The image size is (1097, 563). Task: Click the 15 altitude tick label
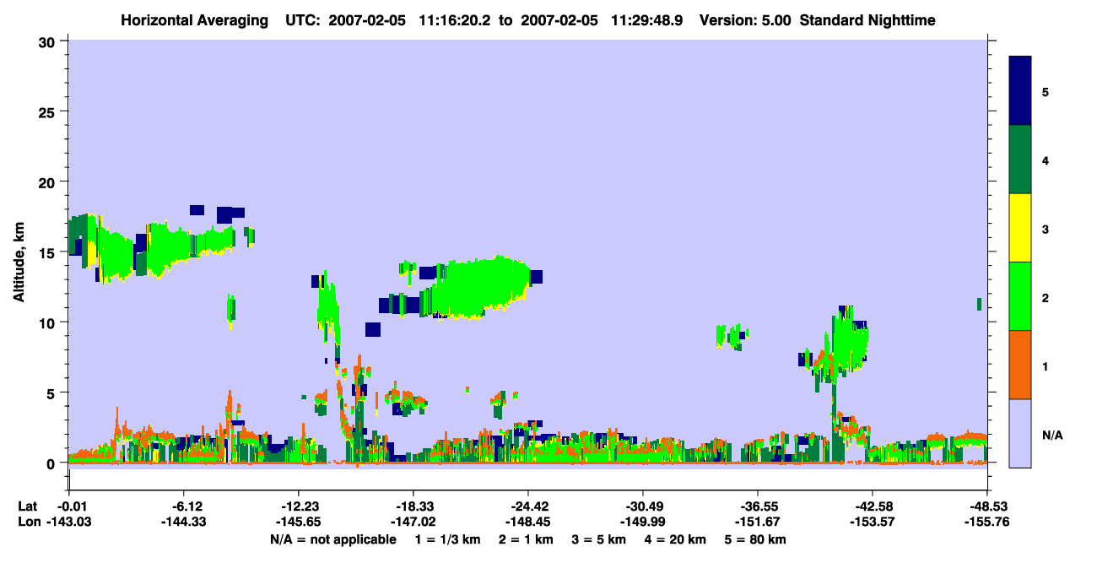[48, 252]
